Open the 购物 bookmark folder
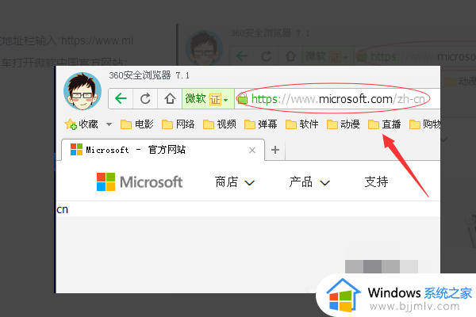This screenshot has height=317, width=476. tap(424, 124)
